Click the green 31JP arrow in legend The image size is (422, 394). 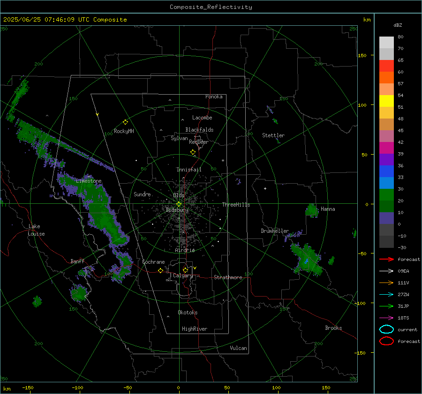tap(386, 306)
